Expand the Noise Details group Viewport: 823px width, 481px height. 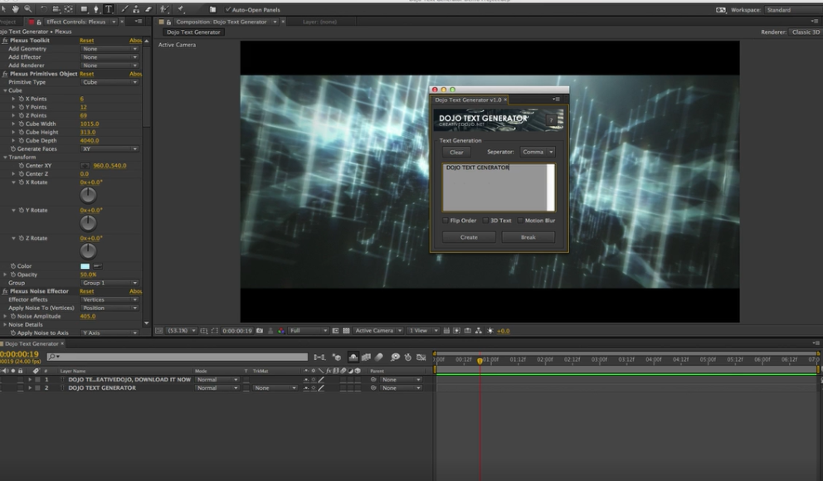5,325
